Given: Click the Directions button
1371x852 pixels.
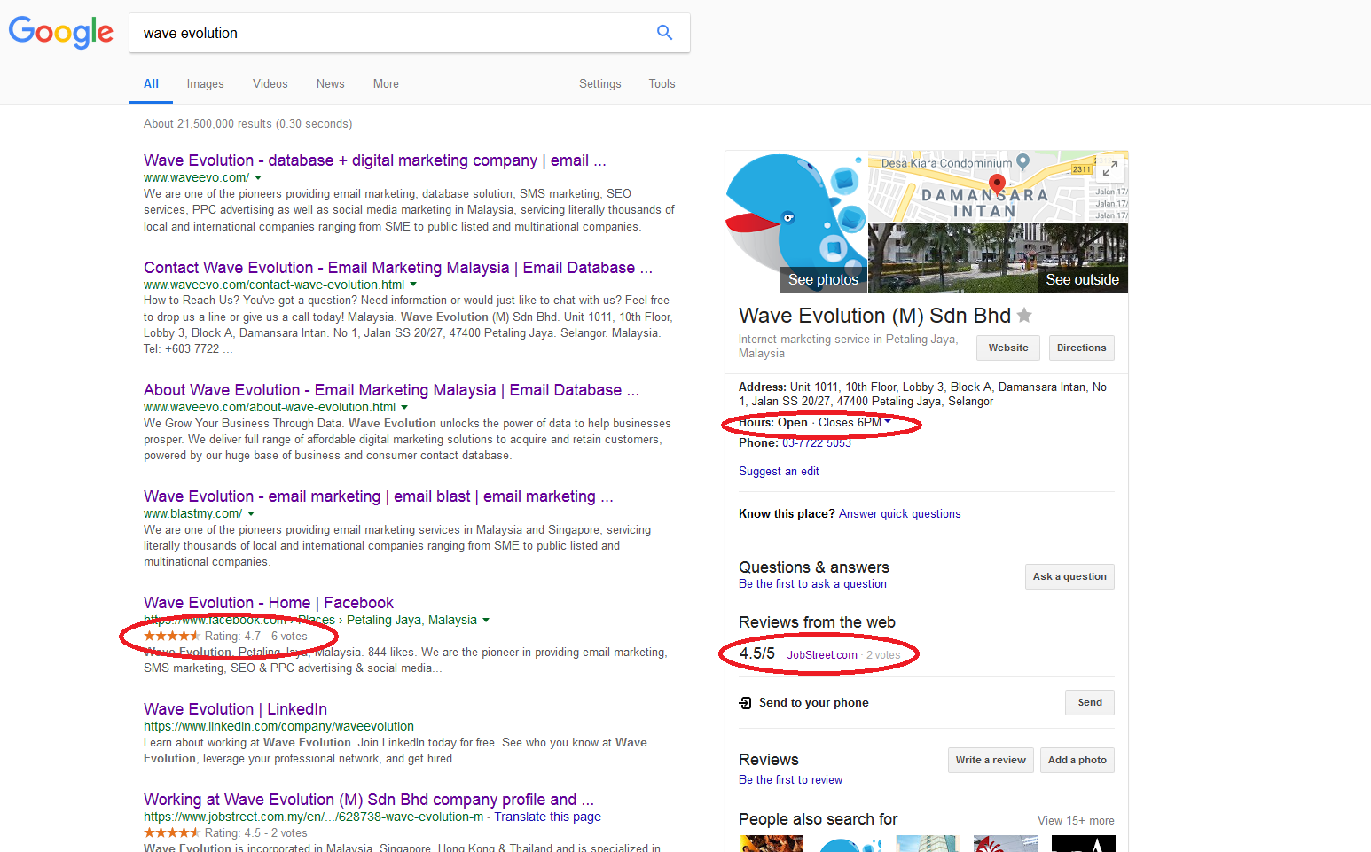Looking at the screenshot, I should 1081,348.
